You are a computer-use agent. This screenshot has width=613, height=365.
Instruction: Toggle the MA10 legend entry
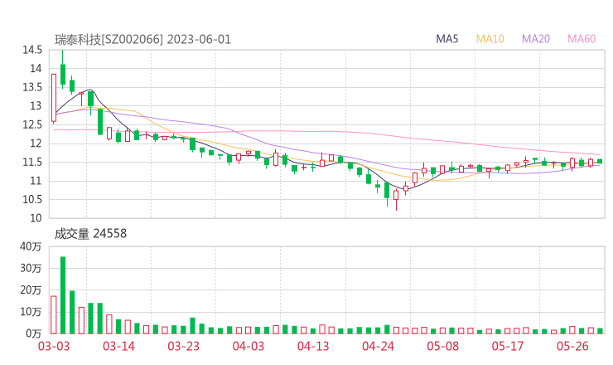[490, 39]
